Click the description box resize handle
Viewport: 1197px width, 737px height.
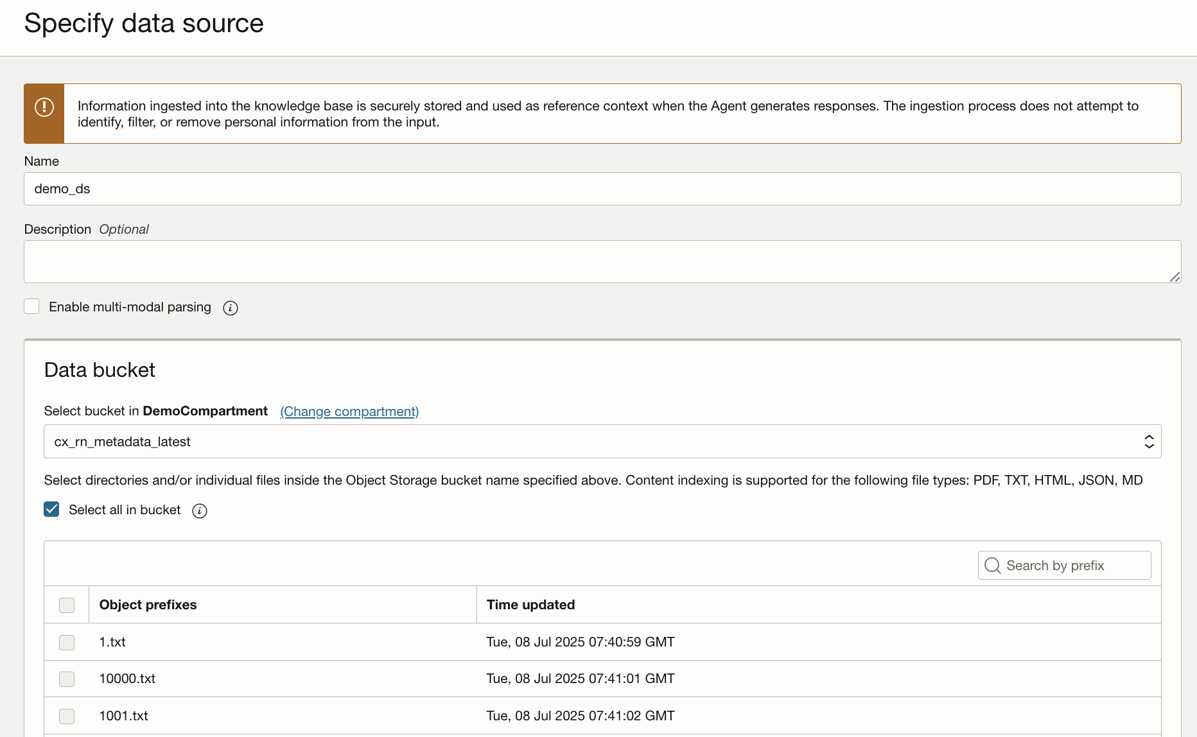[1175, 277]
